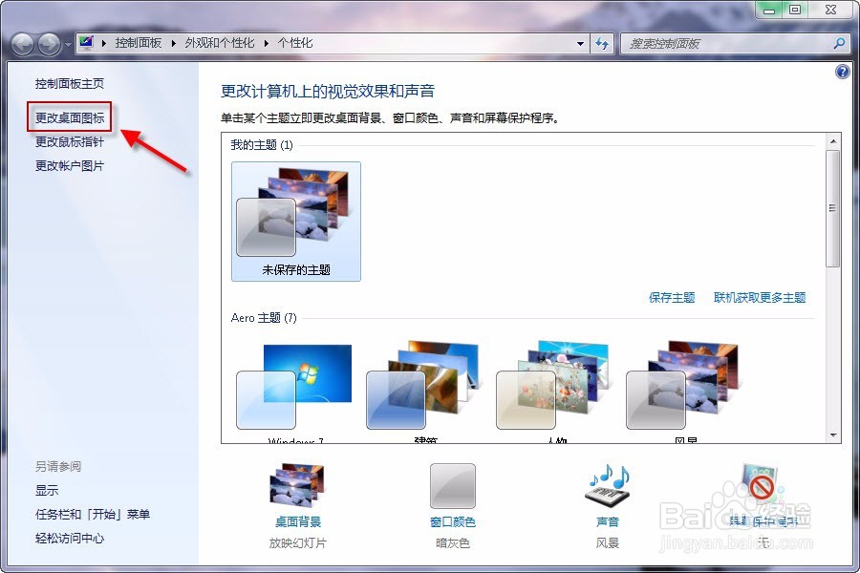Click the Back navigation arrow
Image resolution: width=860 pixels, height=573 pixels.
(x=23, y=44)
